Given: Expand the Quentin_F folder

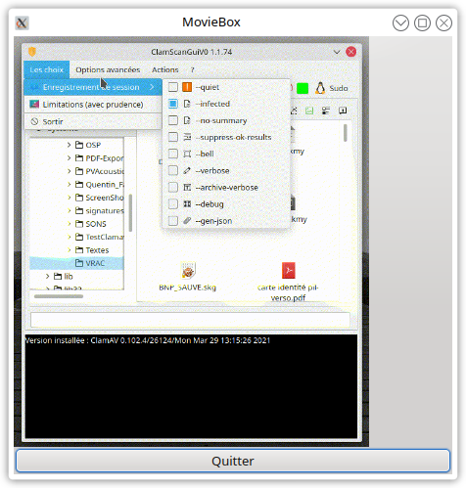Looking at the screenshot, I should click(x=69, y=185).
